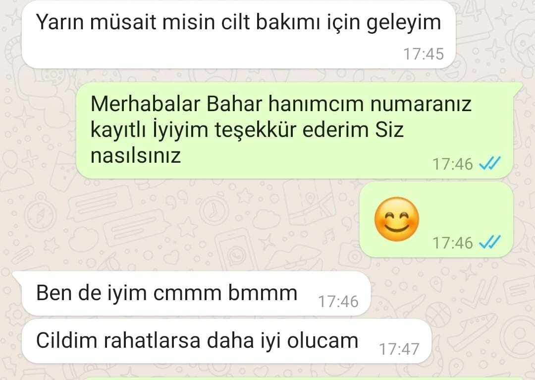
Task: Tap 'cmmm bmmm' text in received message
Action: [x=225, y=293]
